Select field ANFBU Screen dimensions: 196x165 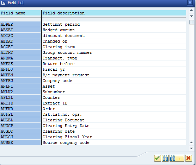(20, 81)
